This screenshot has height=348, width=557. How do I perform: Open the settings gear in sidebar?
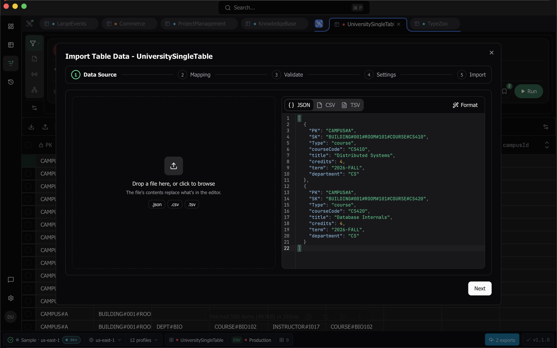point(11,298)
